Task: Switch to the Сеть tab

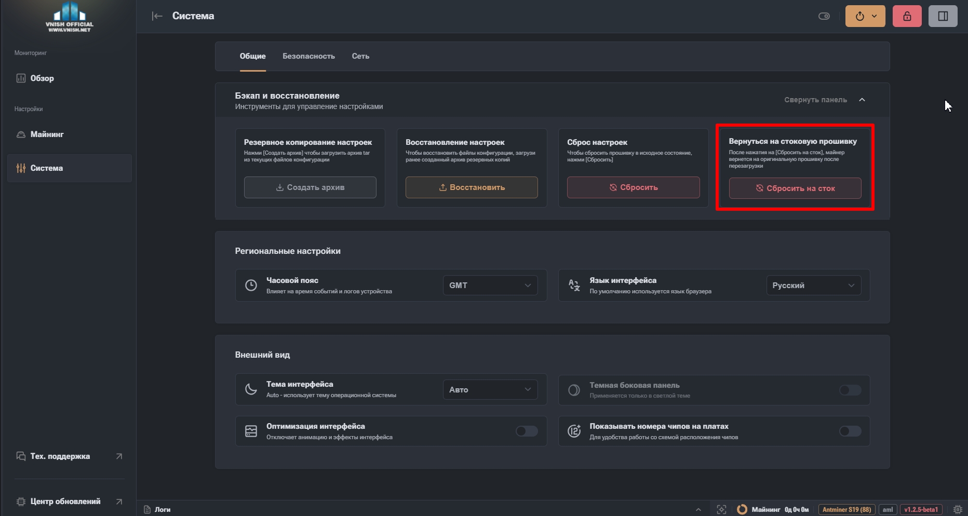Action: pyautogui.click(x=360, y=56)
